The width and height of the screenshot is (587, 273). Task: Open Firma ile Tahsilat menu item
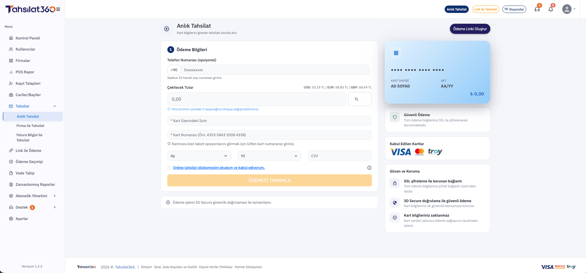click(30, 126)
